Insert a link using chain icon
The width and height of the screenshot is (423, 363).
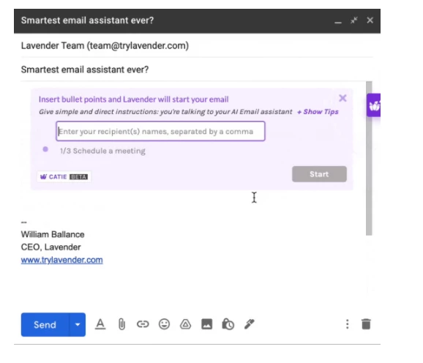(x=143, y=324)
